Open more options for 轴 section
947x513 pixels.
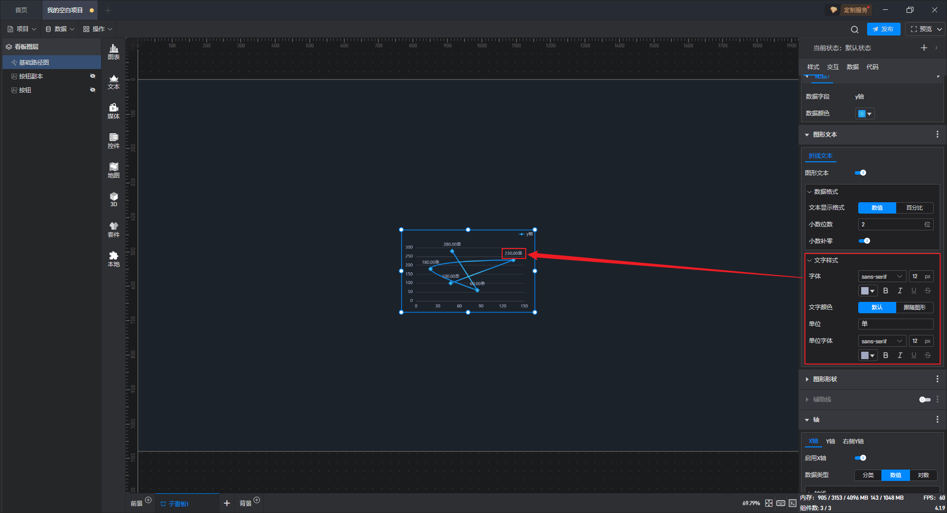(x=937, y=420)
